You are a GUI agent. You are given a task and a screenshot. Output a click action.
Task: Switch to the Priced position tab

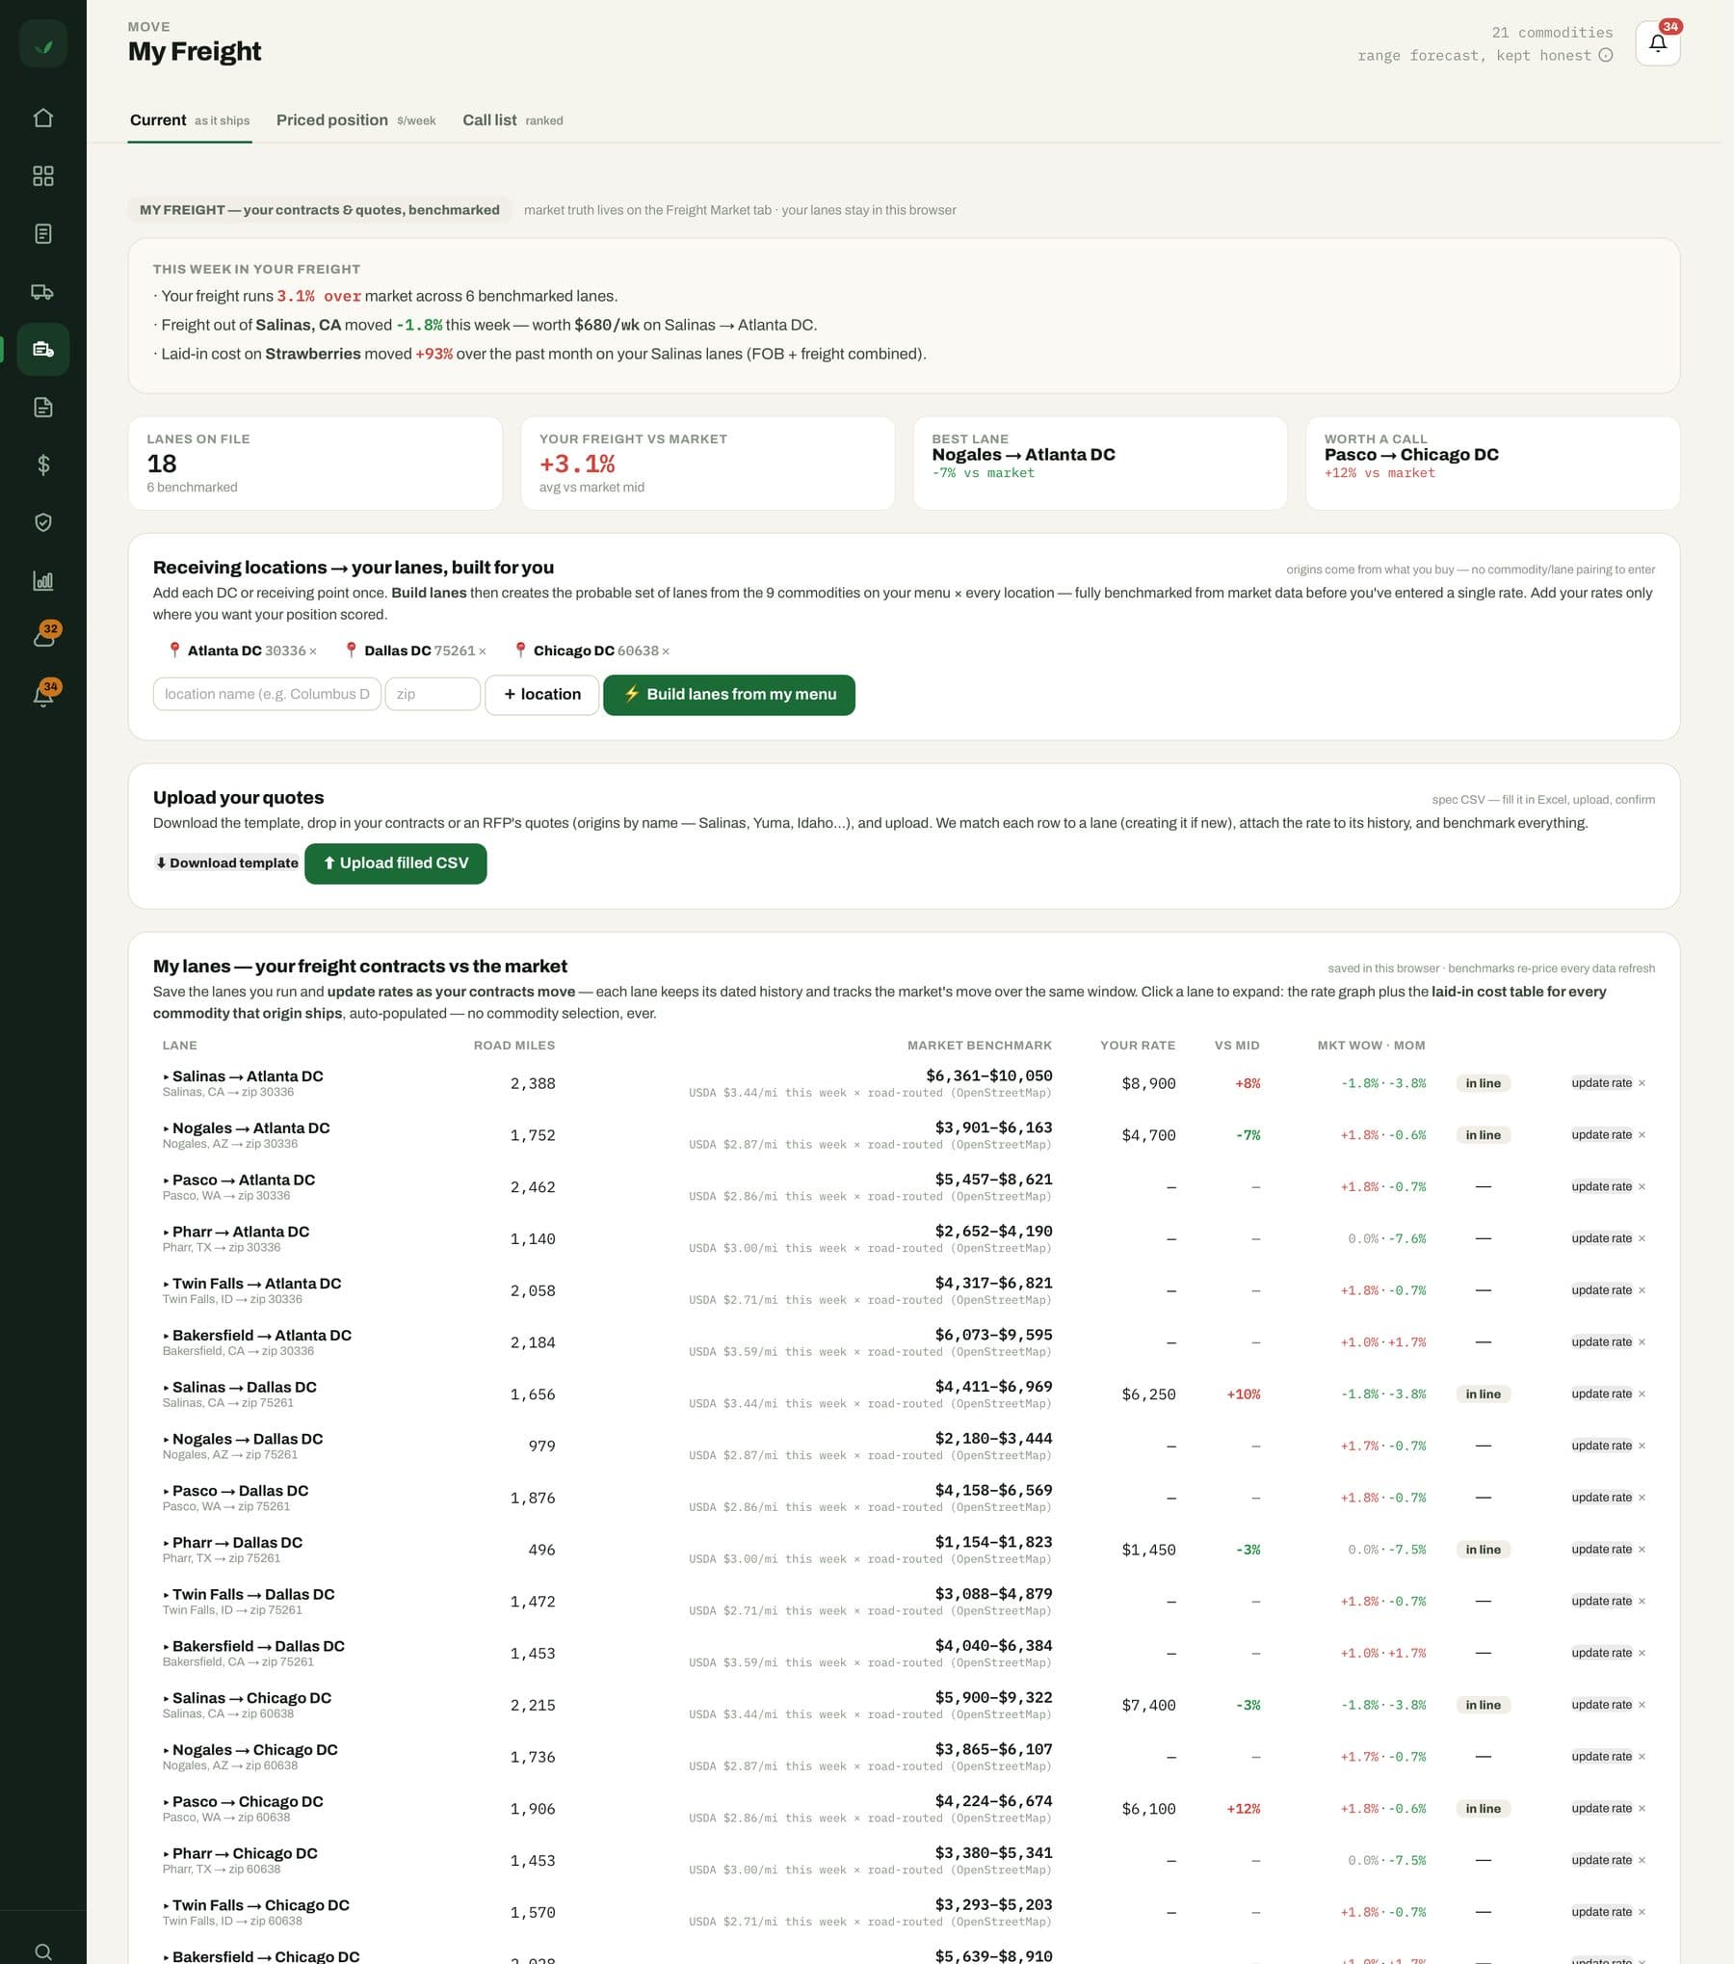click(x=355, y=120)
